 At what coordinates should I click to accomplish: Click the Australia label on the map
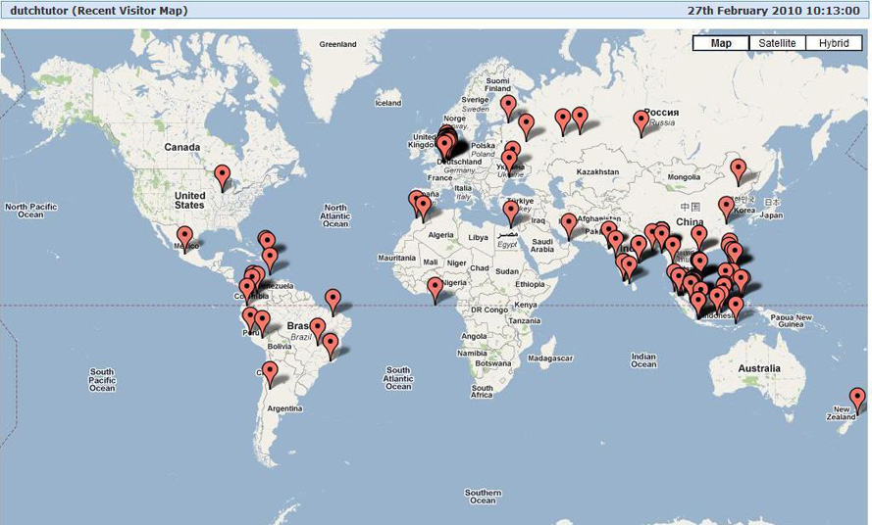tap(758, 368)
